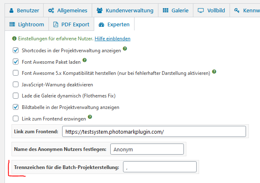The width and height of the screenshot is (260, 183).
Task: Click help icon next to Font Awesome Paket
Action: click(x=85, y=60)
